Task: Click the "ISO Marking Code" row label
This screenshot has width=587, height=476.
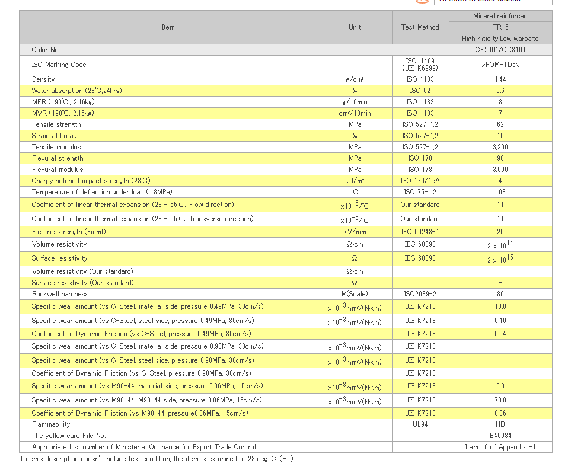Action: click(59, 65)
